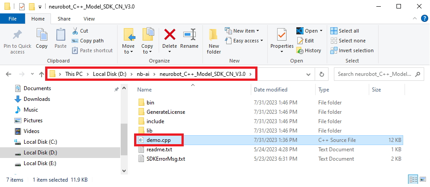Select the lib folder
Viewport: 430px width, 187px height.
[x=149, y=131]
